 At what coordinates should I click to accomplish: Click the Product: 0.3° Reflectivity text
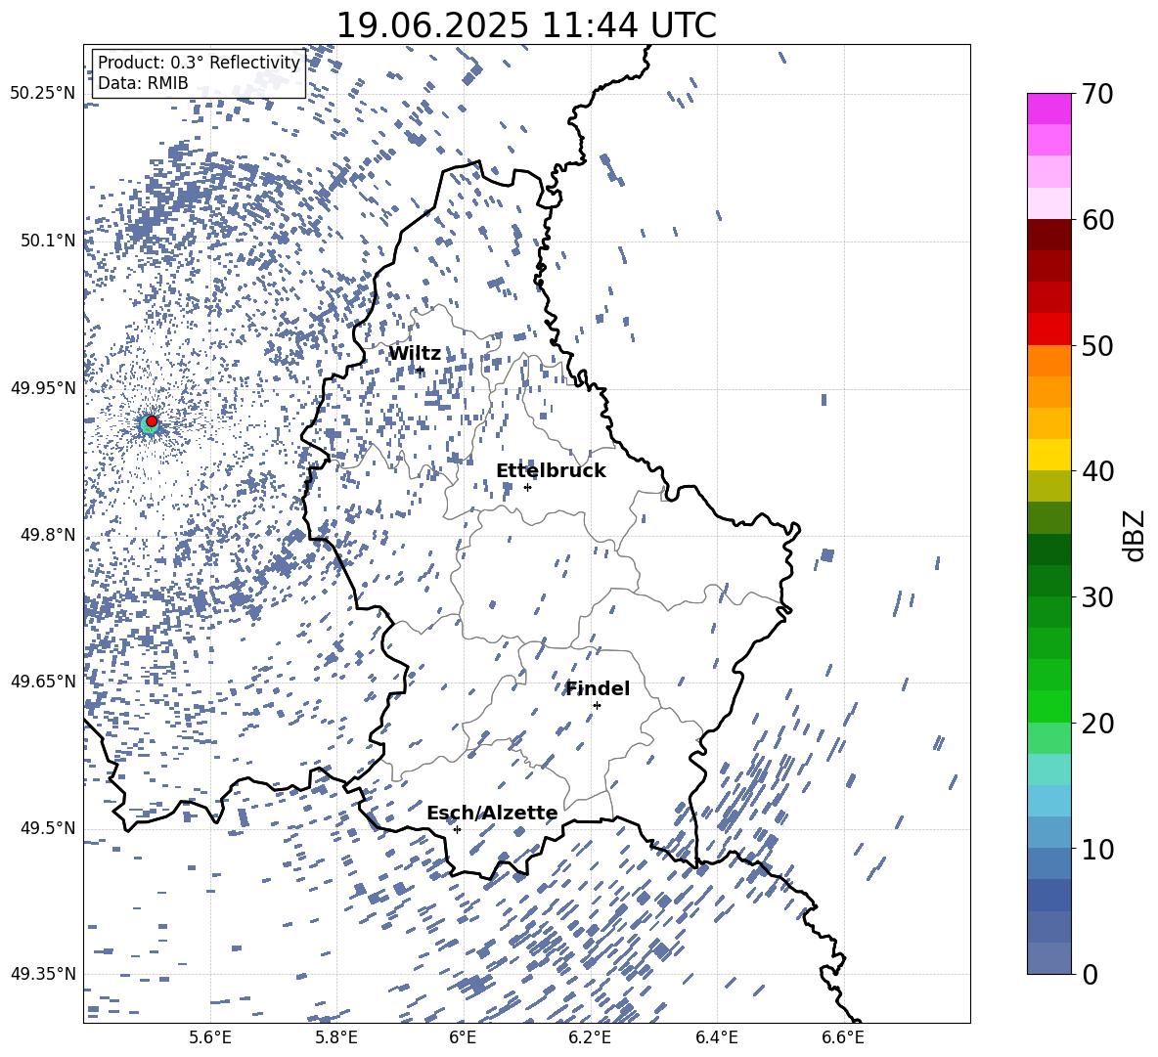click(199, 63)
